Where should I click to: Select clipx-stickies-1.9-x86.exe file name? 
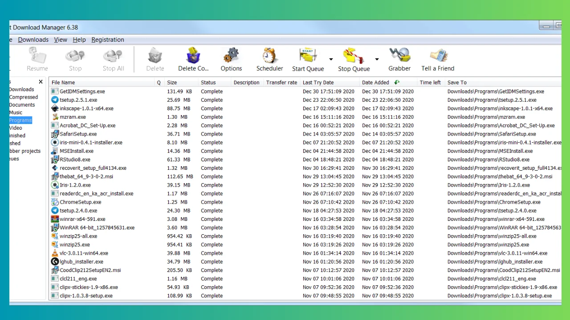click(89, 287)
